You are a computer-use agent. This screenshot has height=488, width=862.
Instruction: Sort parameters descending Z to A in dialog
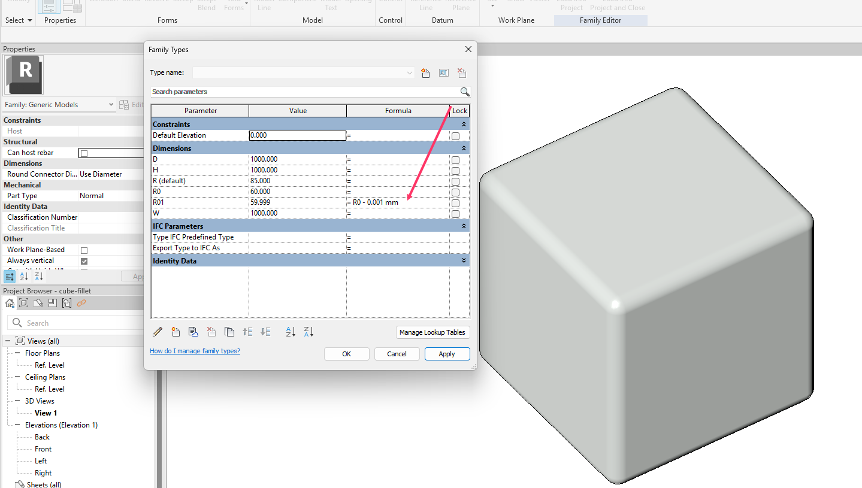(x=308, y=332)
